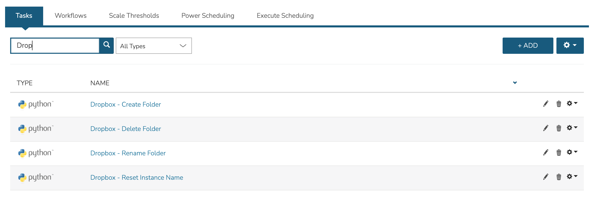This screenshot has height=199, width=594.
Task: Edit Dropbox - Create Folder with pencil icon
Action: tap(546, 104)
